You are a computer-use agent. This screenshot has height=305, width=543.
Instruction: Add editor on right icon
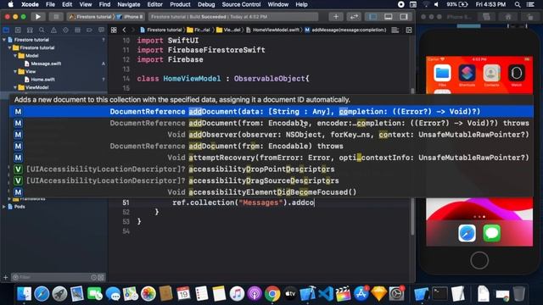point(409,30)
